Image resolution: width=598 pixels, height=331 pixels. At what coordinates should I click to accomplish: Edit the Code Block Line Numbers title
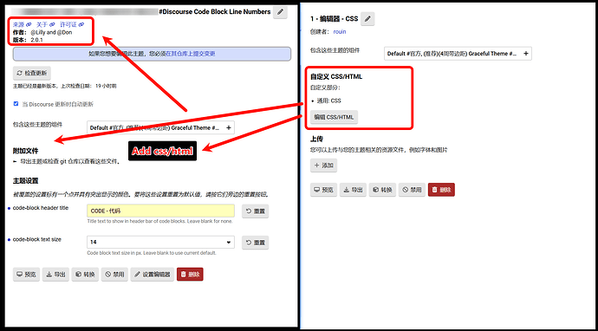click(x=280, y=12)
